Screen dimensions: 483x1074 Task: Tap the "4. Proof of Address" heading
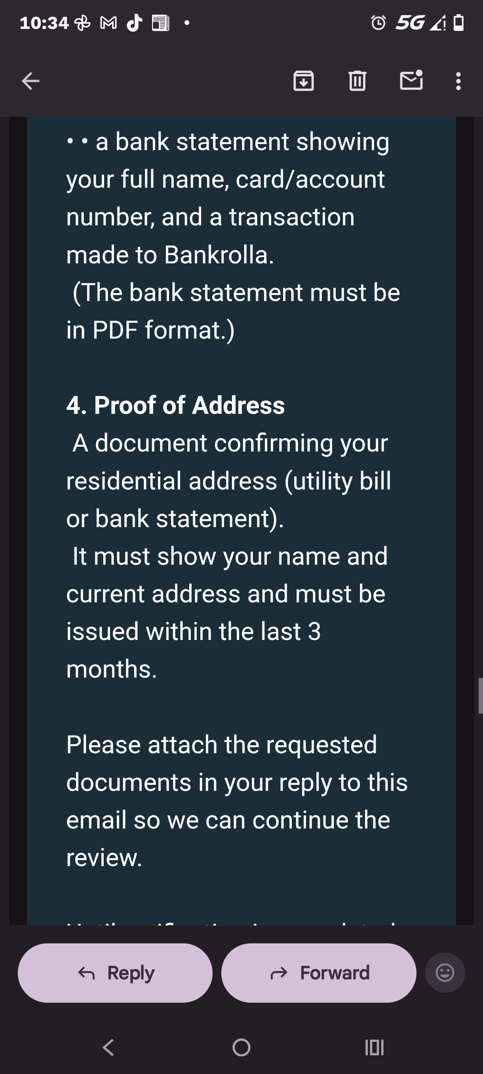(x=175, y=405)
